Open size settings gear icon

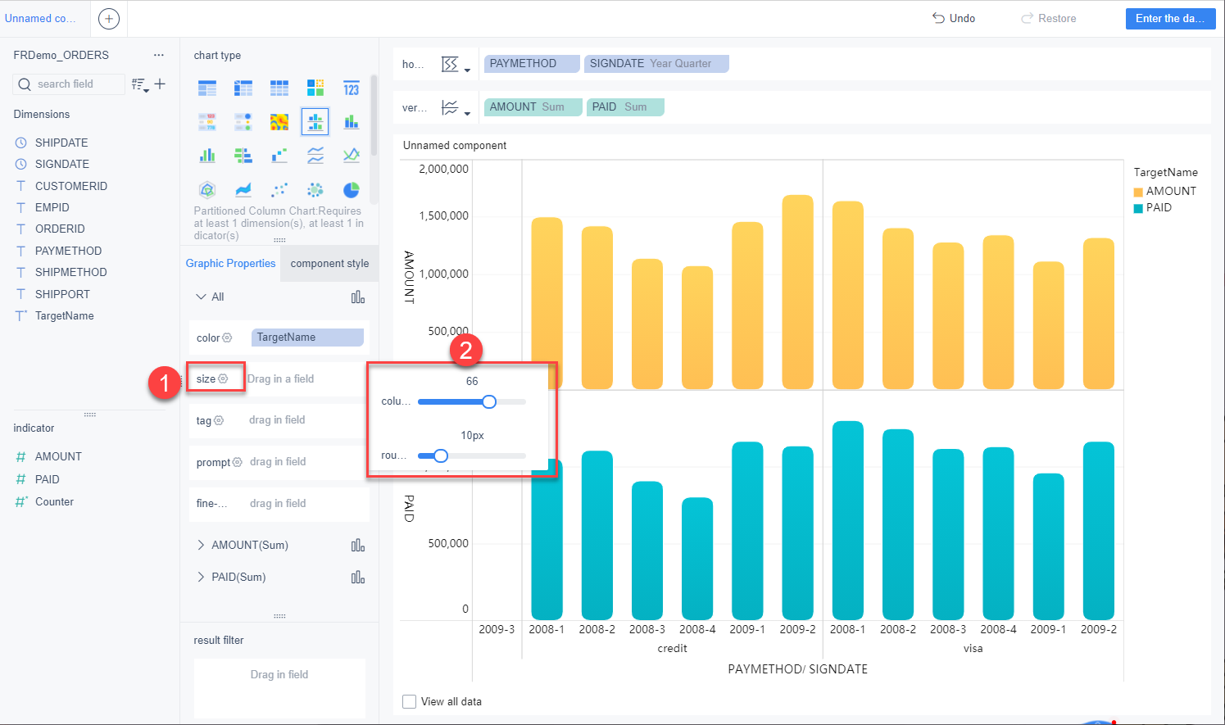click(223, 378)
